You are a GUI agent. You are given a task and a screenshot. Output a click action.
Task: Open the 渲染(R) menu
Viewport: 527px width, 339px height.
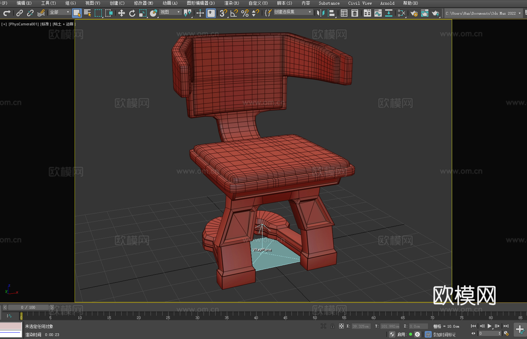232,3
